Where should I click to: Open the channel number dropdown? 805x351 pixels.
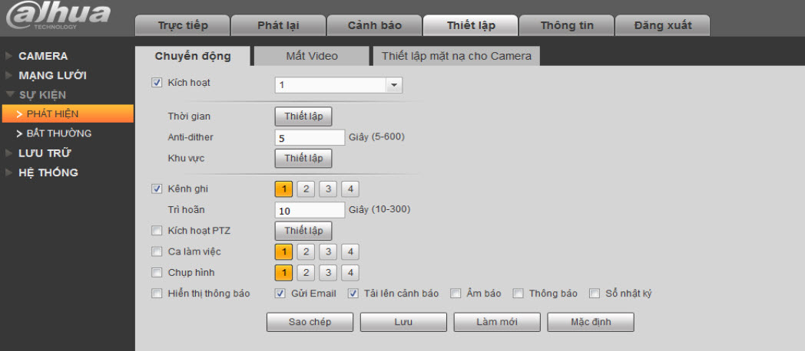tap(394, 85)
